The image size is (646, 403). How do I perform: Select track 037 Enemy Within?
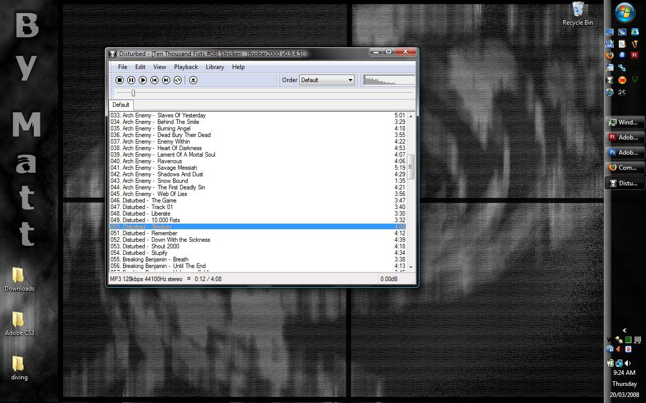(x=258, y=142)
